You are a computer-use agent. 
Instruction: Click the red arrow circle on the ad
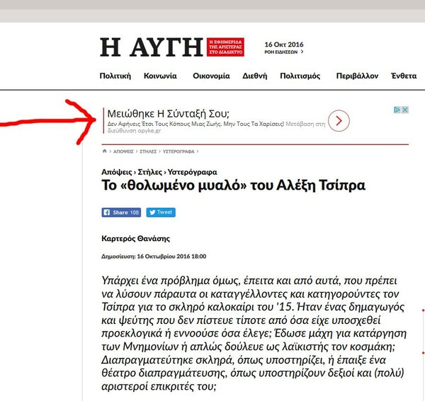[x=339, y=121]
